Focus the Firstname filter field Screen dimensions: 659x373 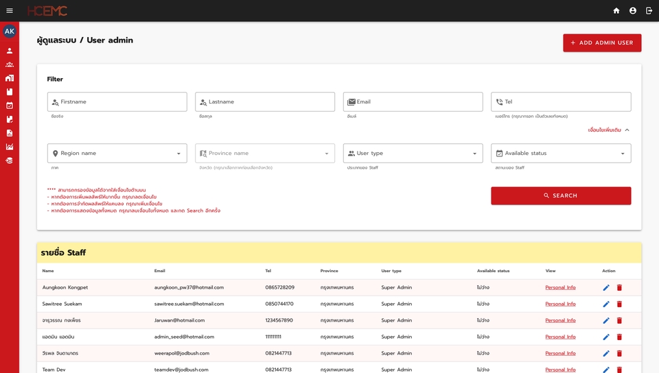117,101
